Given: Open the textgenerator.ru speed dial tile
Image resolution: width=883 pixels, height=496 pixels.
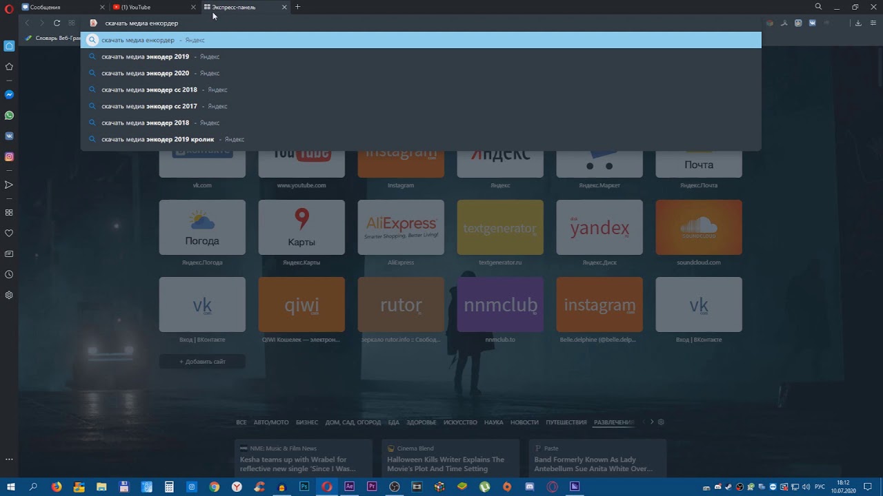Looking at the screenshot, I should point(500,227).
